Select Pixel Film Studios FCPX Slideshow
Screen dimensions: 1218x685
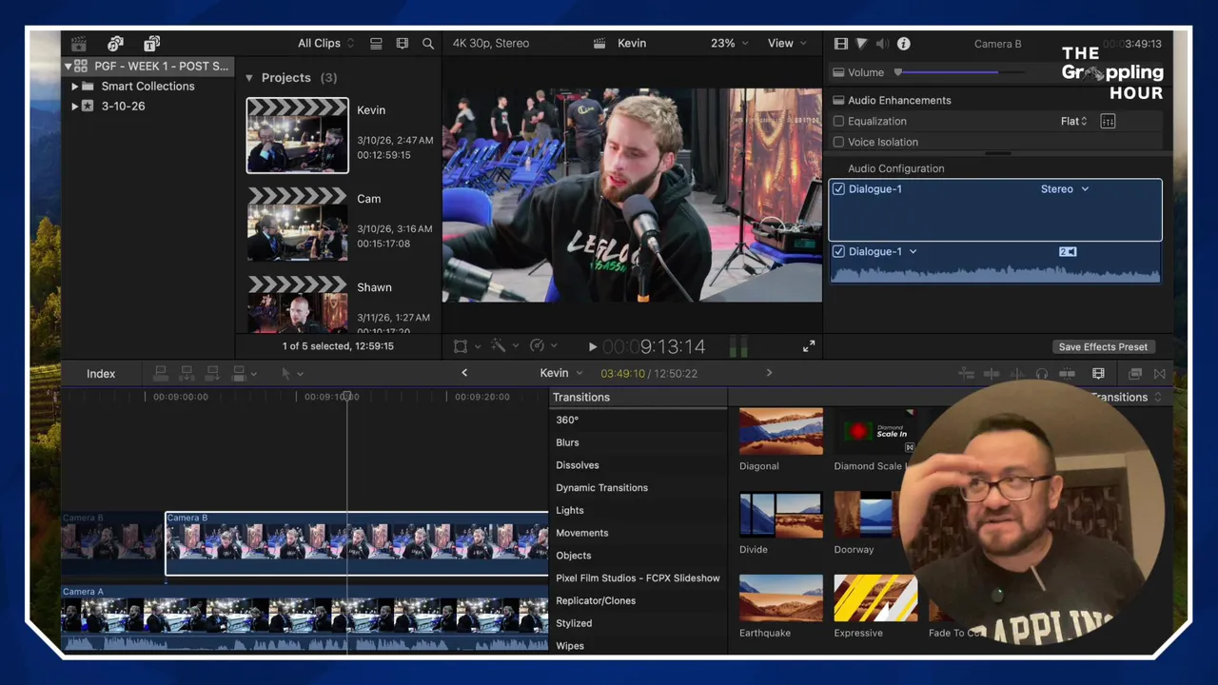click(638, 578)
